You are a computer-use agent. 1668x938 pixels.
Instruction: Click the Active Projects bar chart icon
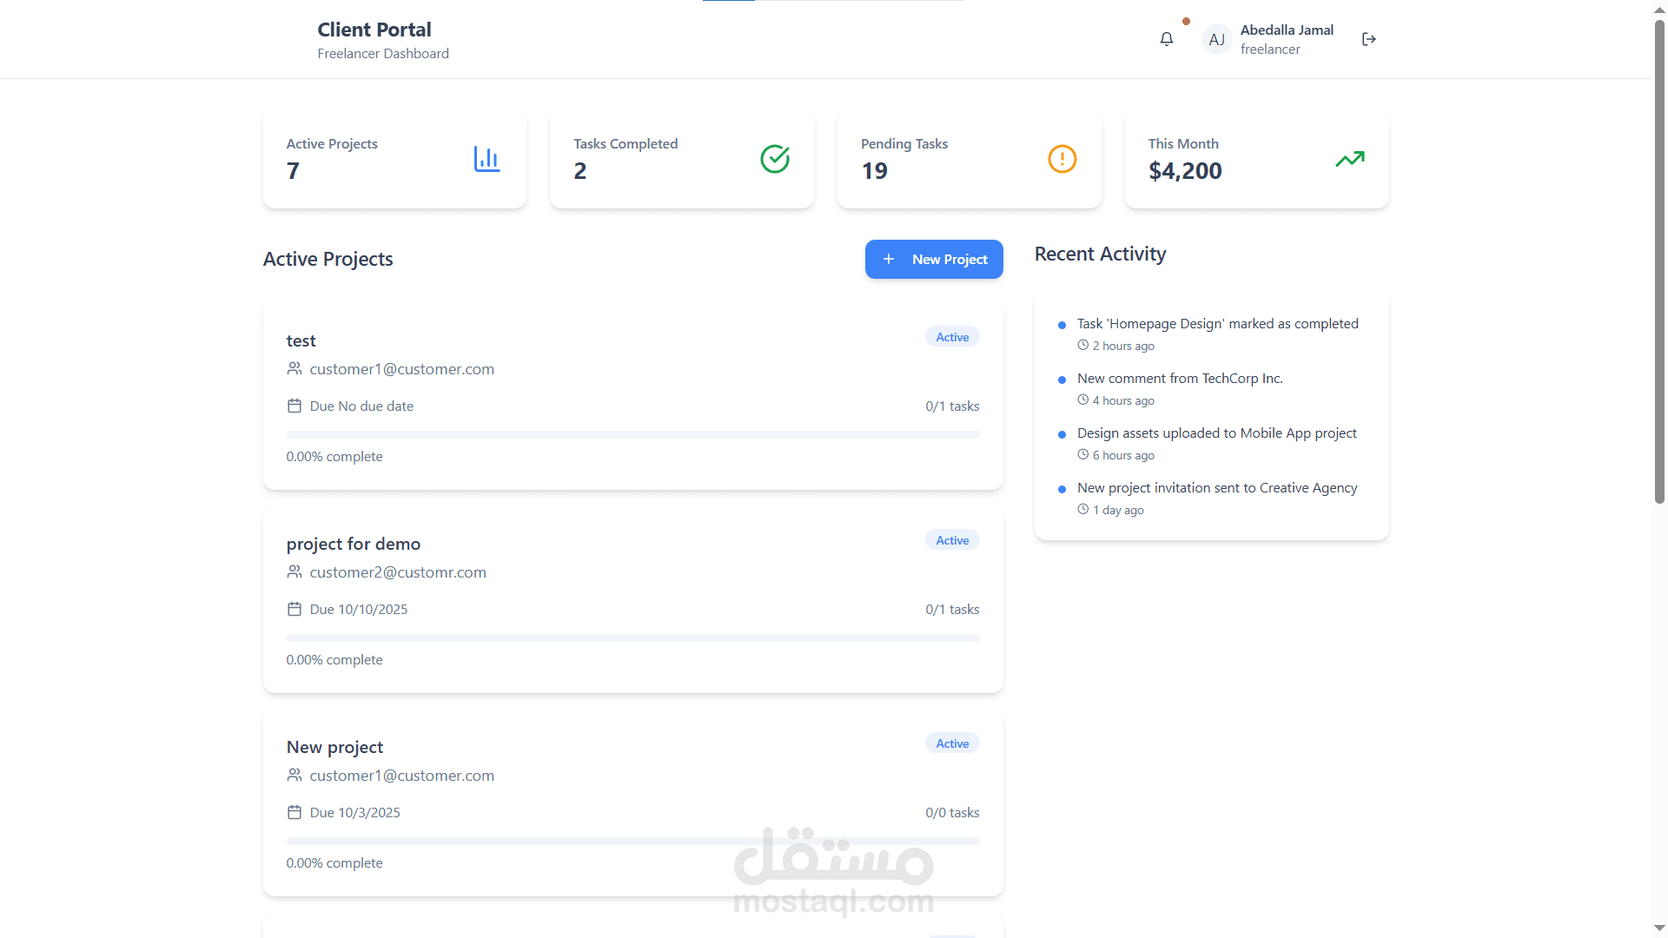(486, 159)
